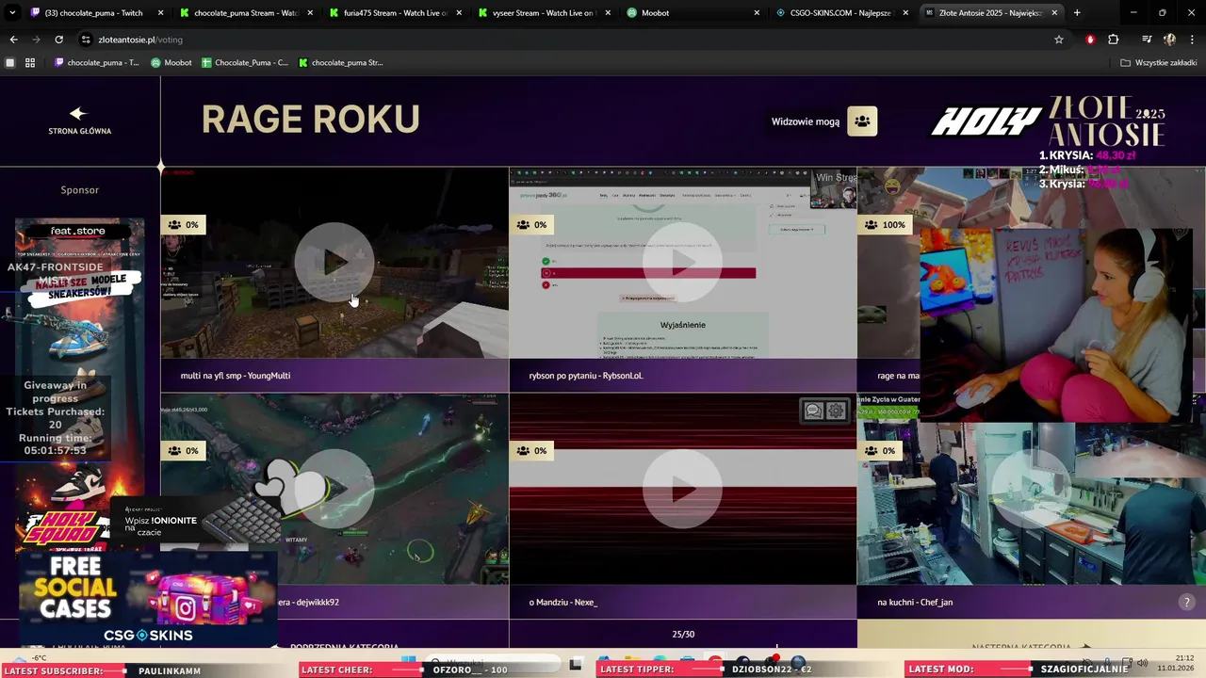This screenshot has width=1206, height=678.
Task: Open the question mark help icon
Action: coord(1186,602)
